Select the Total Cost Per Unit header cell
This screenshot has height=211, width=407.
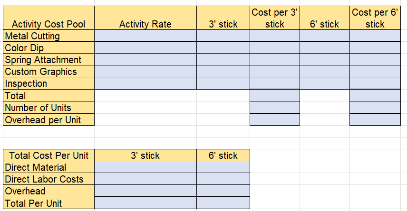(48, 155)
